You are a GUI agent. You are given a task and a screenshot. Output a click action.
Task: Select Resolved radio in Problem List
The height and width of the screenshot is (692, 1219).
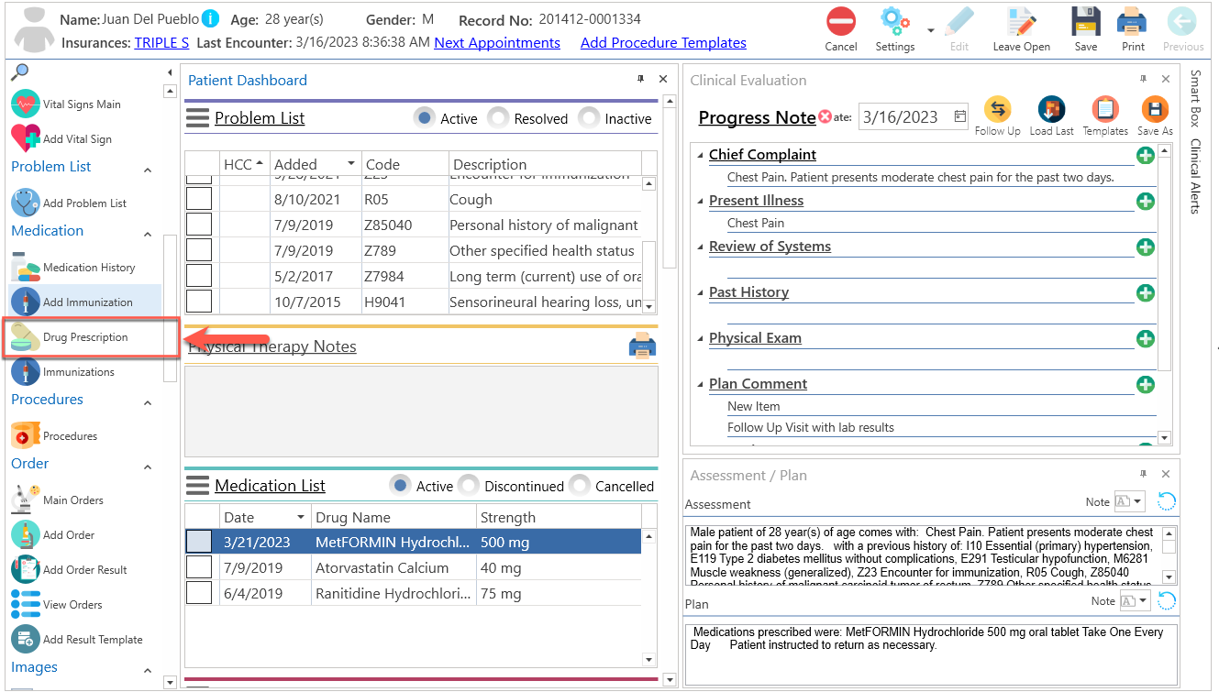[498, 117]
